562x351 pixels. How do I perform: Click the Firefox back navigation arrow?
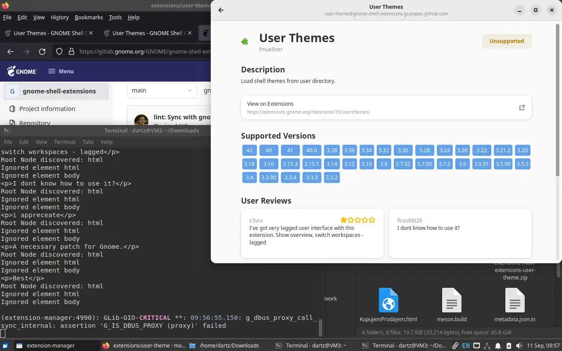coord(11,52)
